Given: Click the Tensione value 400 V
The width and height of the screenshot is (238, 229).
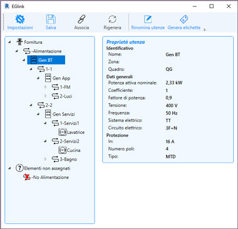Looking at the screenshot, I should click(172, 105).
